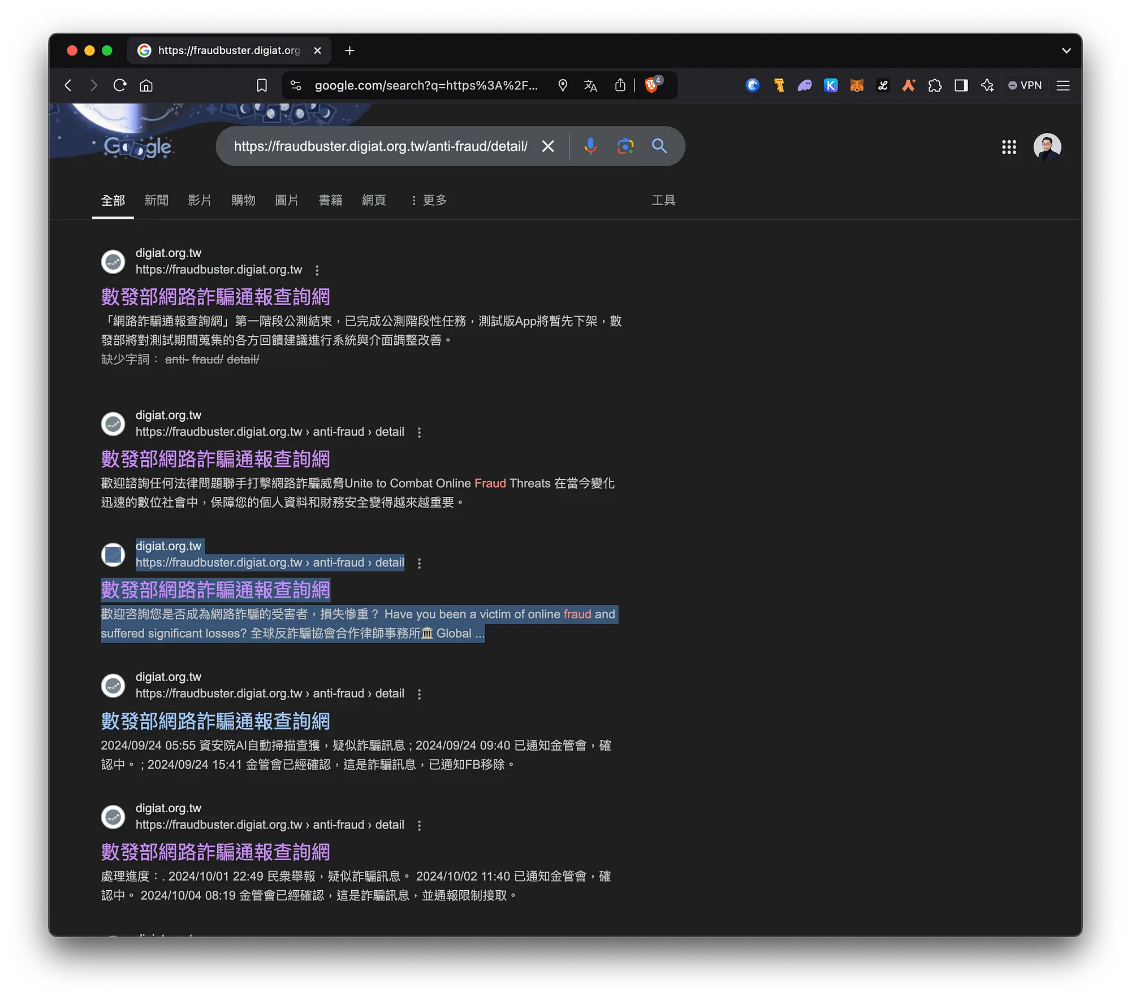
Task: Open the browser home page
Action: click(x=146, y=85)
